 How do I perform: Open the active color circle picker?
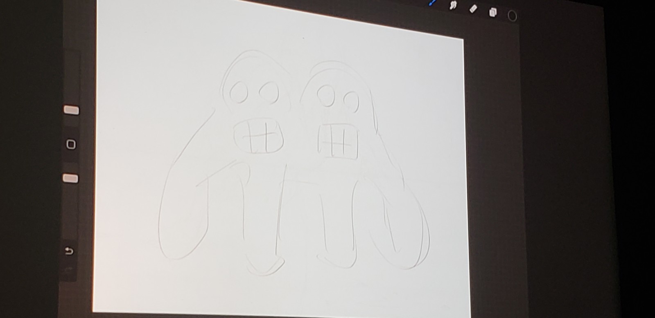tap(512, 16)
